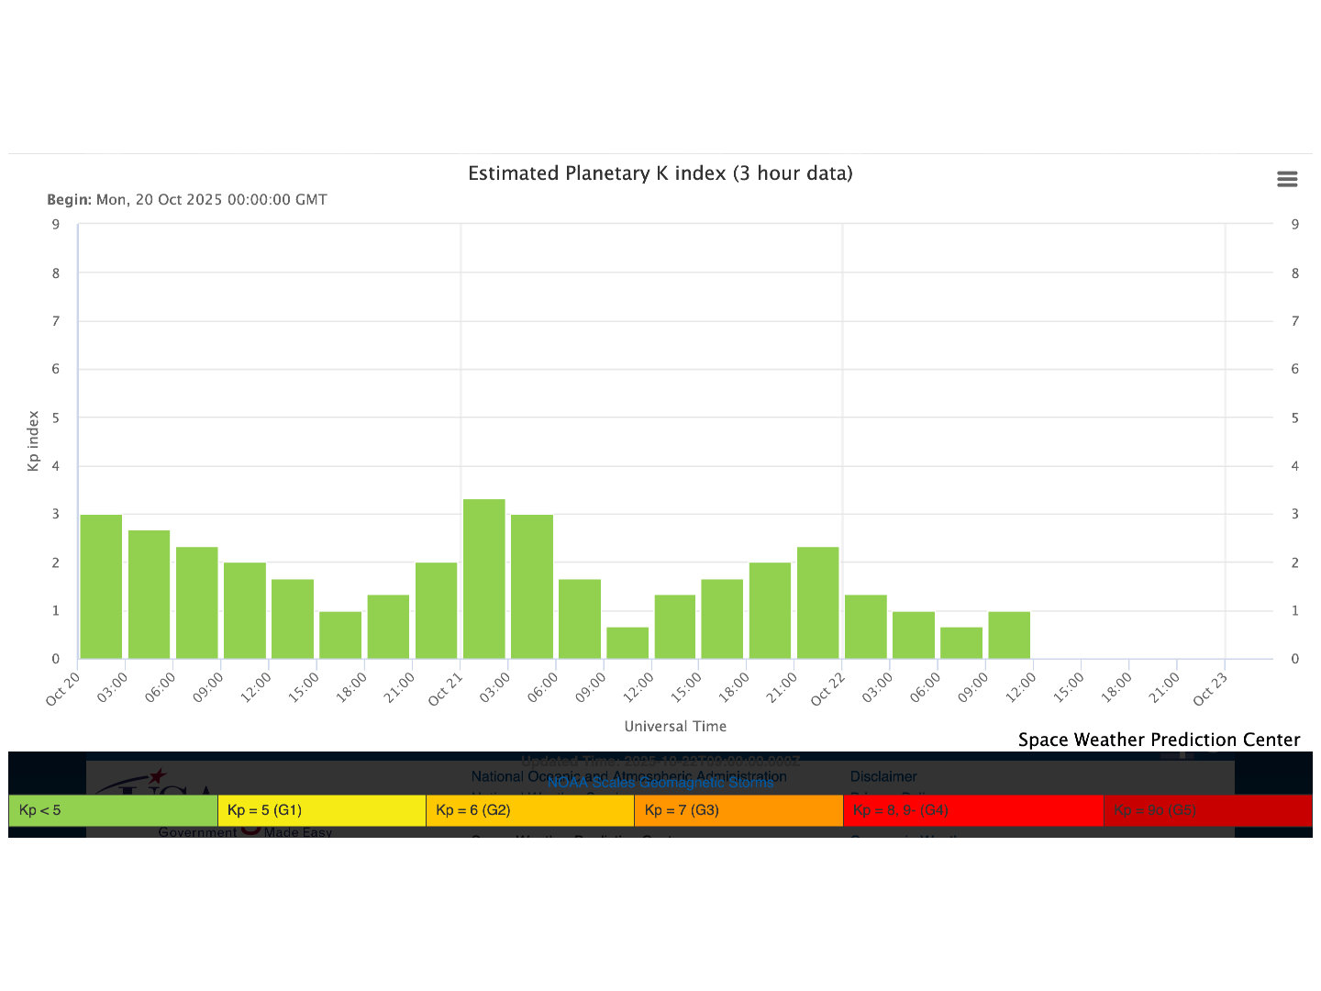Click the tallest bar on Oct 21
This screenshot has height=991, width=1321.
[484, 579]
